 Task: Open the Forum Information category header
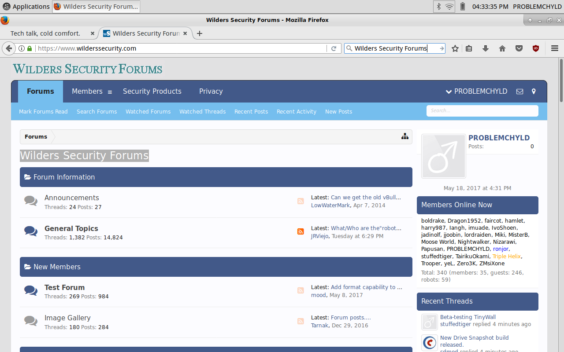tap(216, 177)
